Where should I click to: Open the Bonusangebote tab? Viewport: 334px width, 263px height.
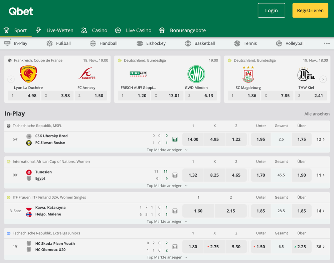[183, 30]
